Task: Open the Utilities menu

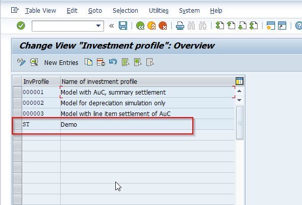Action: click(159, 11)
